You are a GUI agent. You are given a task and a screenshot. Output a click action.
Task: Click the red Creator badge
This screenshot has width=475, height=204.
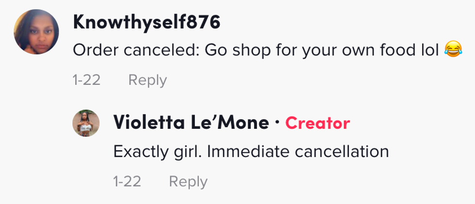[x=317, y=123]
